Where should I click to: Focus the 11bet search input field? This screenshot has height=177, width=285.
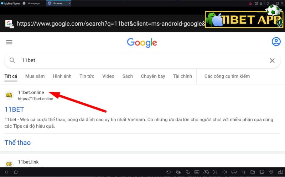pos(142,60)
